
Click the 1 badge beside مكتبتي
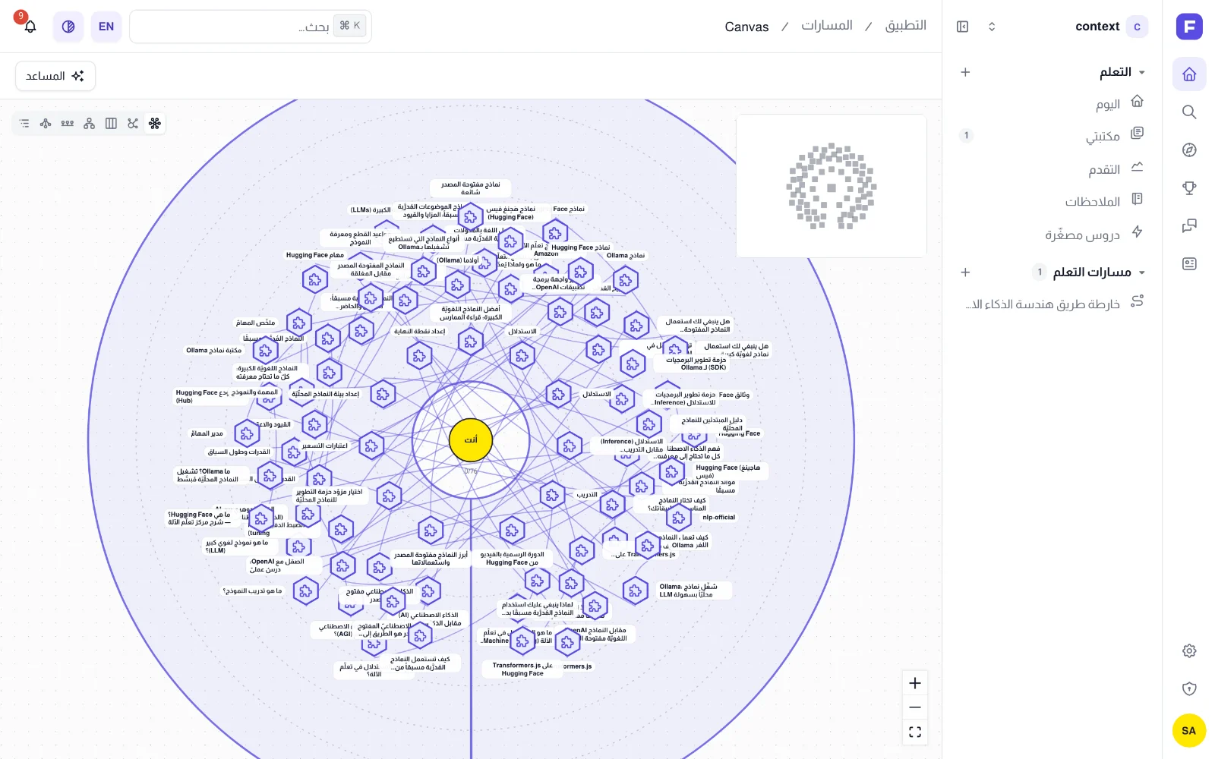click(966, 136)
